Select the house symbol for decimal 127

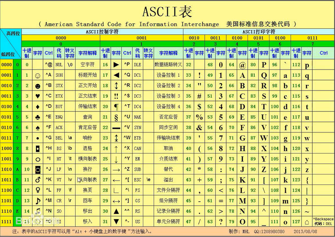307,222
